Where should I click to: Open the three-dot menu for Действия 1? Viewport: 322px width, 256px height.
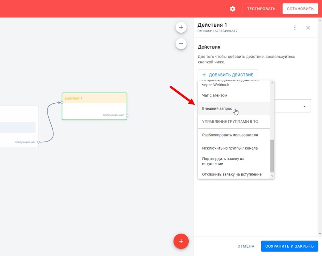pyautogui.click(x=295, y=28)
